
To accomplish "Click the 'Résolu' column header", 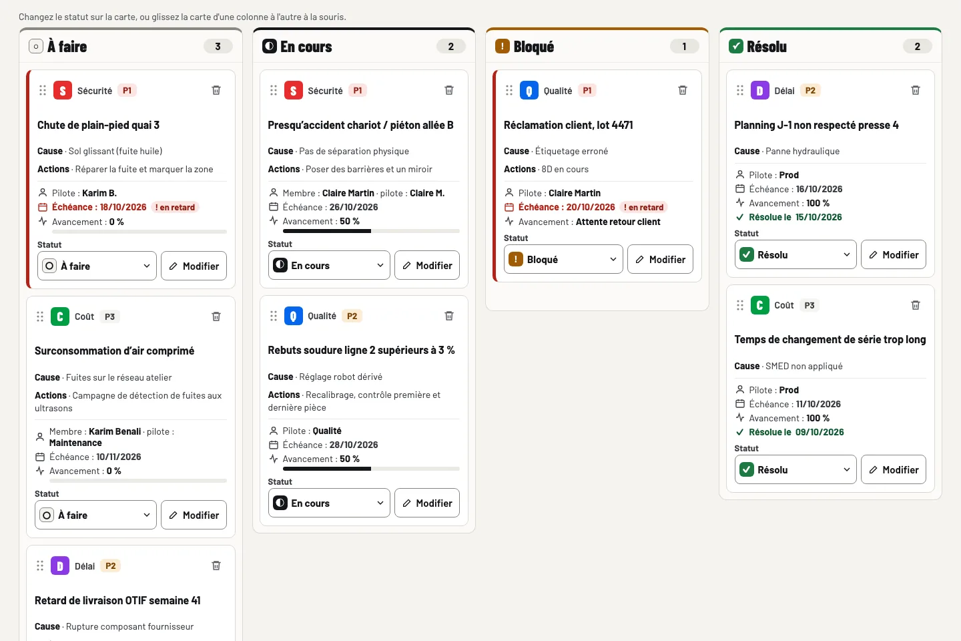I will (830, 46).
